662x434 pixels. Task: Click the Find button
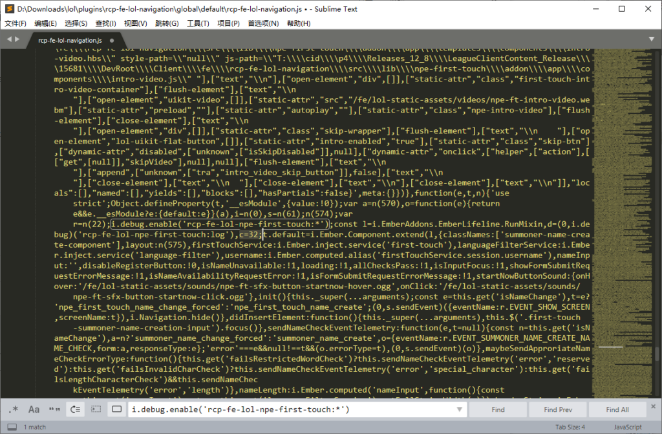coord(498,409)
